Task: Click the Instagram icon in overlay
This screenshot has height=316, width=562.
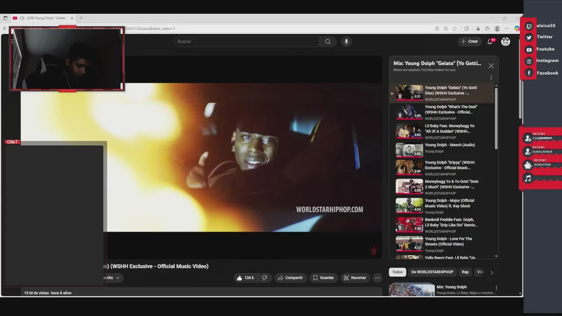Action: pyautogui.click(x=529, y=61)
